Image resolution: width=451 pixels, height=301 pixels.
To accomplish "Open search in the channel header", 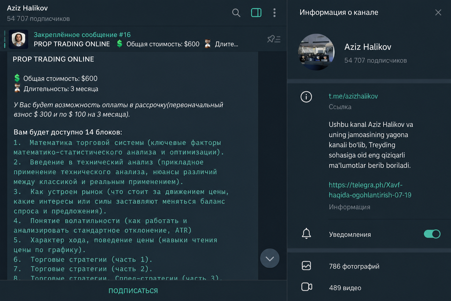I will (236, 13).
